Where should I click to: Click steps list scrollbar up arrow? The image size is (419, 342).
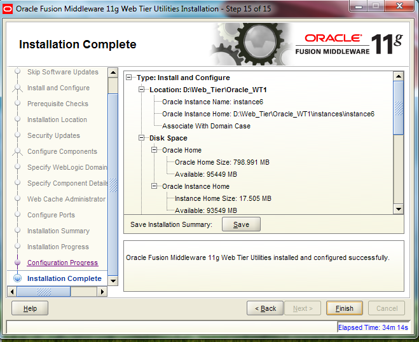tap(113, 72)
